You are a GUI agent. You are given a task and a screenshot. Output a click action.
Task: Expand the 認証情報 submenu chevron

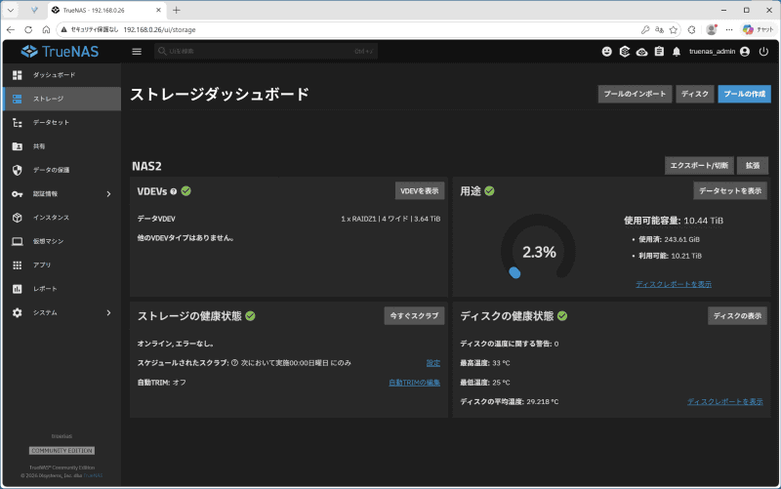coord(108,194)
